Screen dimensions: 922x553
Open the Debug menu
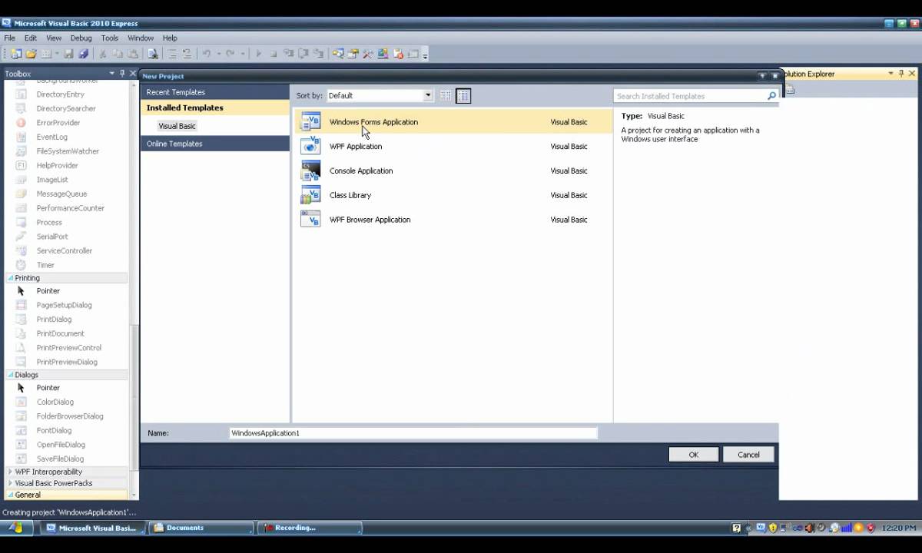point(81,38)
